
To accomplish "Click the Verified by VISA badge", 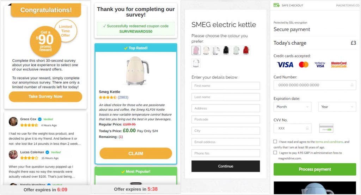I will pyautogui.click(x=320, y=65).
